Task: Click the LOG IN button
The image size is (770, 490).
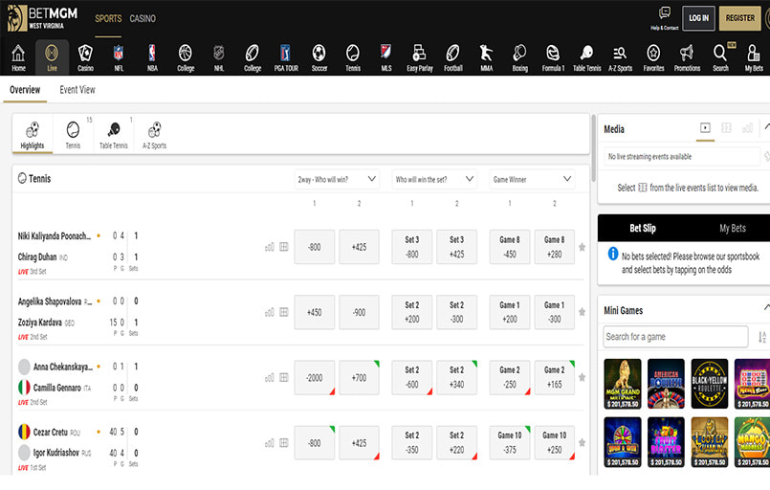Action: (x=698, y=18)
